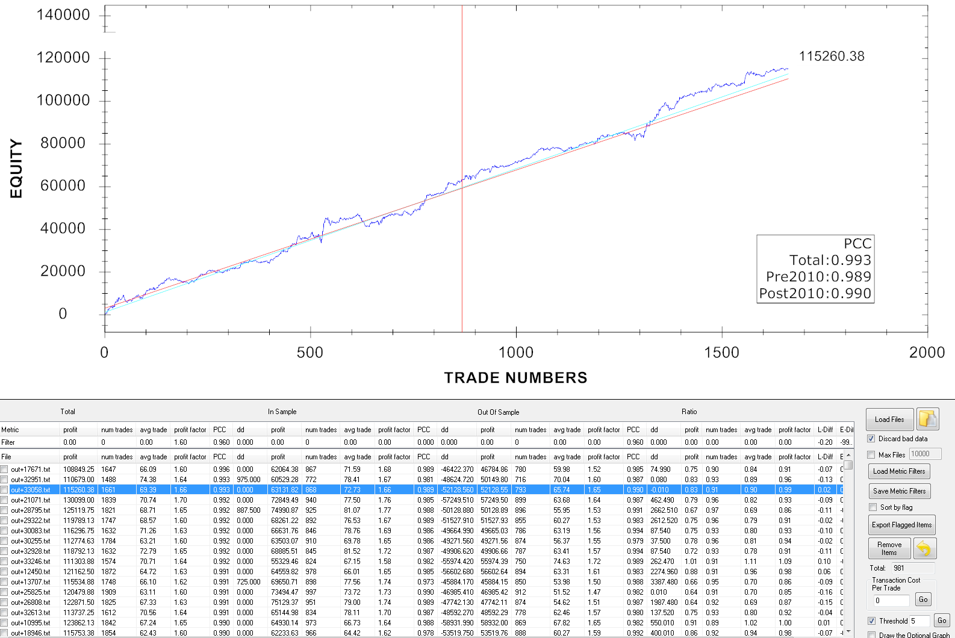Viewport: 955px width, 638px height.
Task: Select the out+32613.txt file row
Action: pyautogui.click(x=422, y=613)
